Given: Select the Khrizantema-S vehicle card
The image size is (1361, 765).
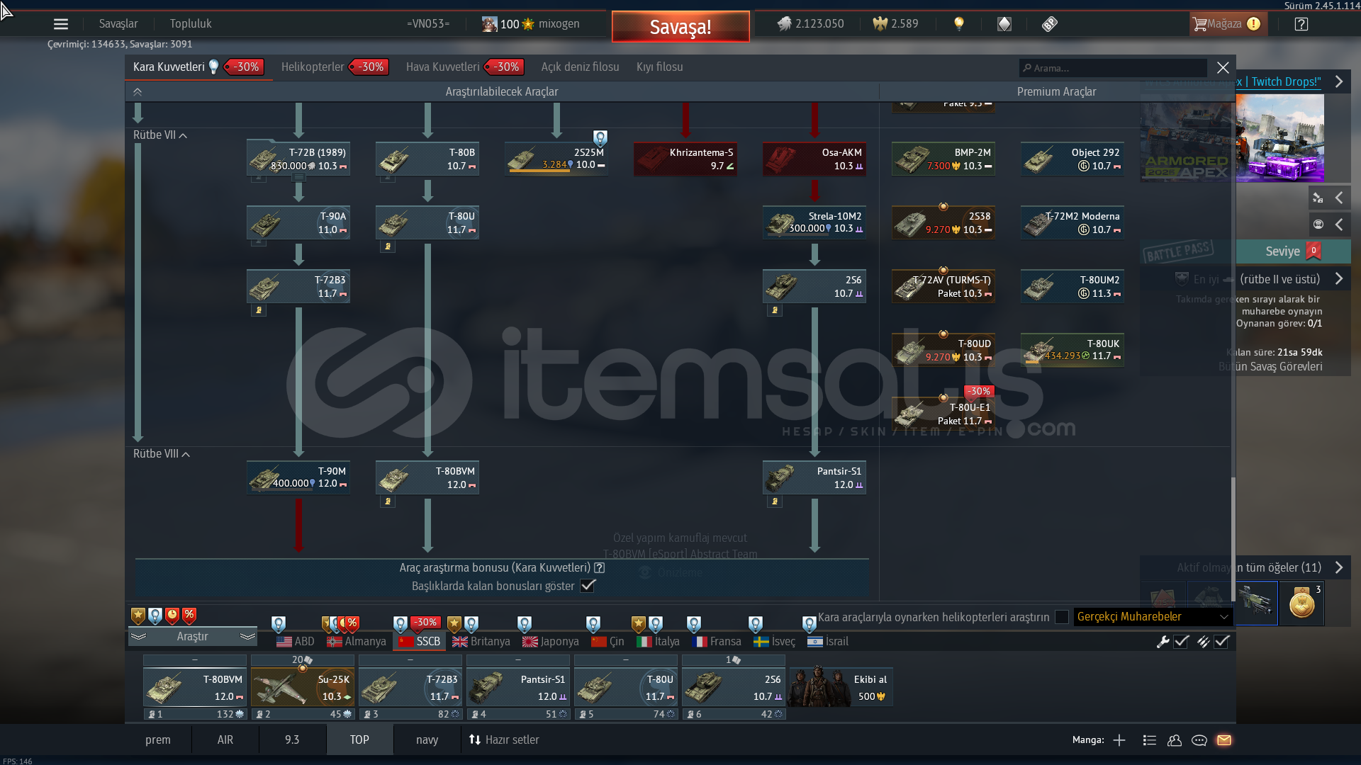Looking at the screenshot, I should click(x=685, y=159).
